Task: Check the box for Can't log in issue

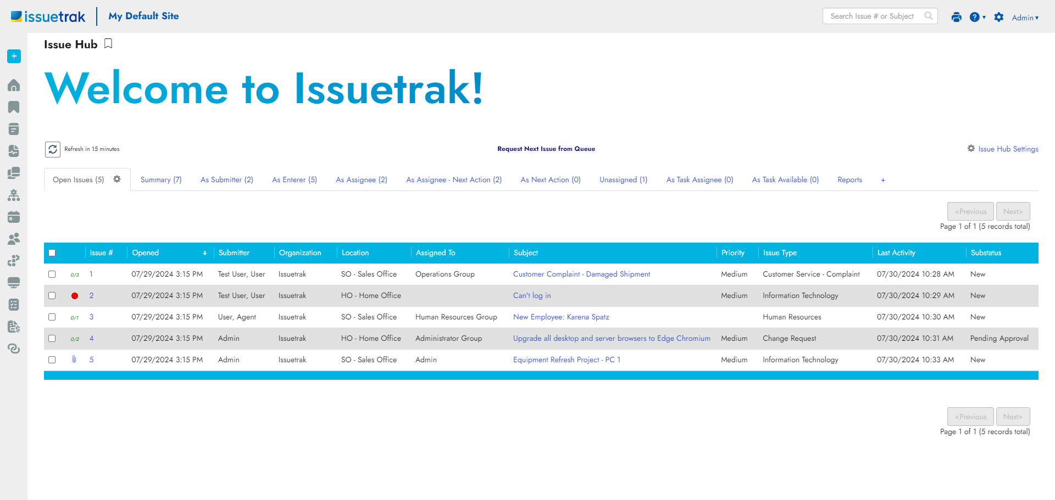Action: [x=52, y=295]
